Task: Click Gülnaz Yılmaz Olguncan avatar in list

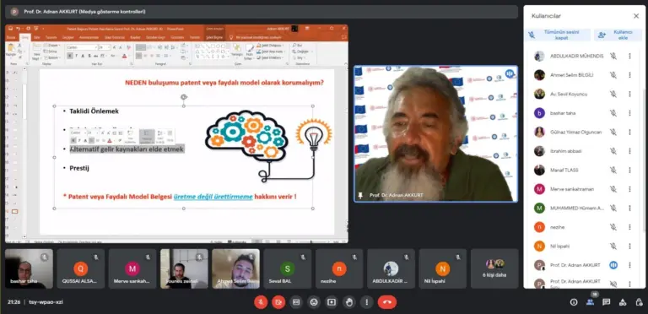Action: tap(539, 133)
